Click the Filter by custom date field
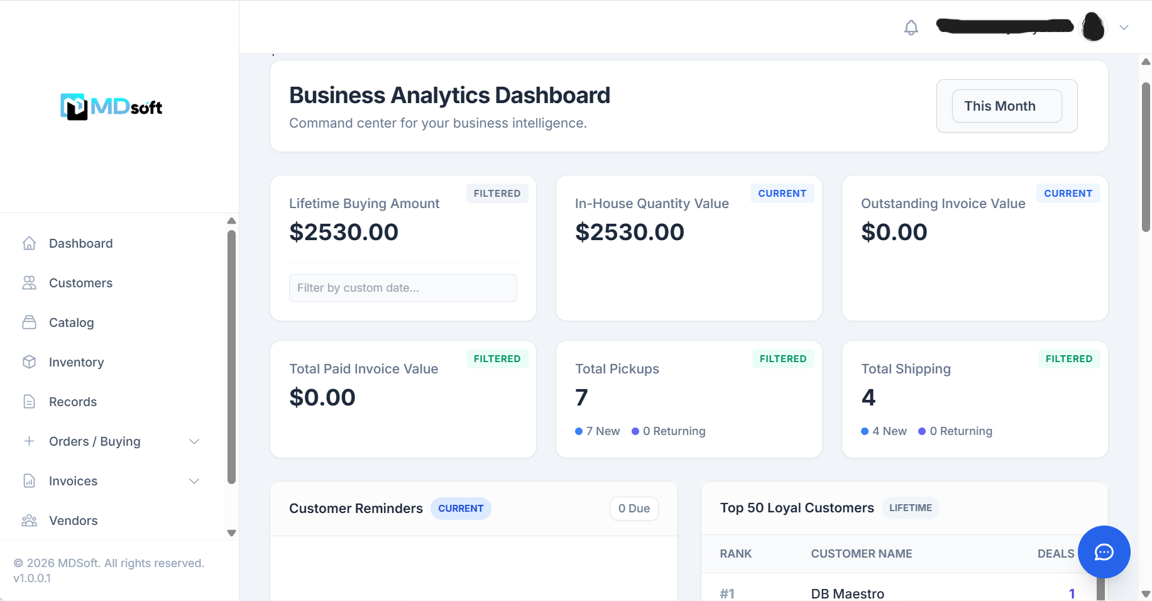This screenshot has height=601, width=1152. [403, 288]
